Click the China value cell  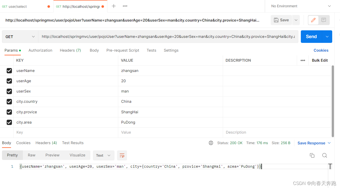click(x=171, y=102)
